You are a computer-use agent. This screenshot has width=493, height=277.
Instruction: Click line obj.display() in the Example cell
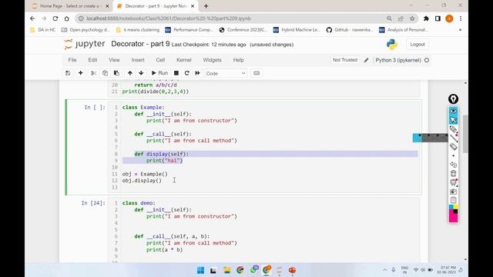pyautogui.click(x=142, y=181)
